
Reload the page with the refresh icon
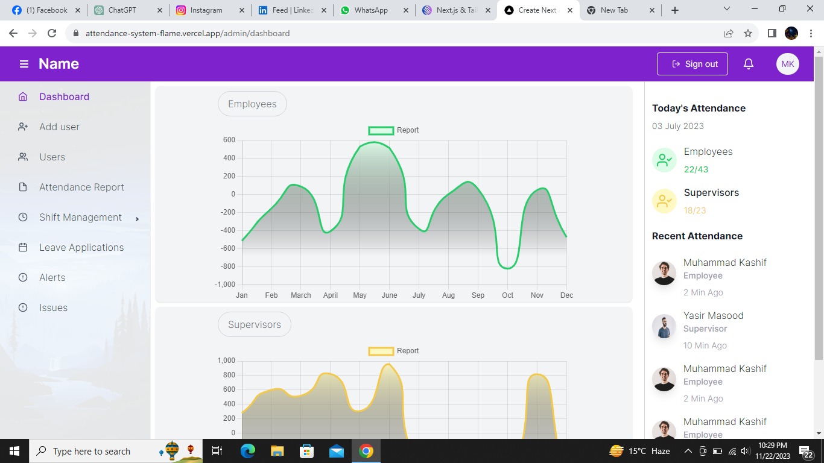coord(52,33)
